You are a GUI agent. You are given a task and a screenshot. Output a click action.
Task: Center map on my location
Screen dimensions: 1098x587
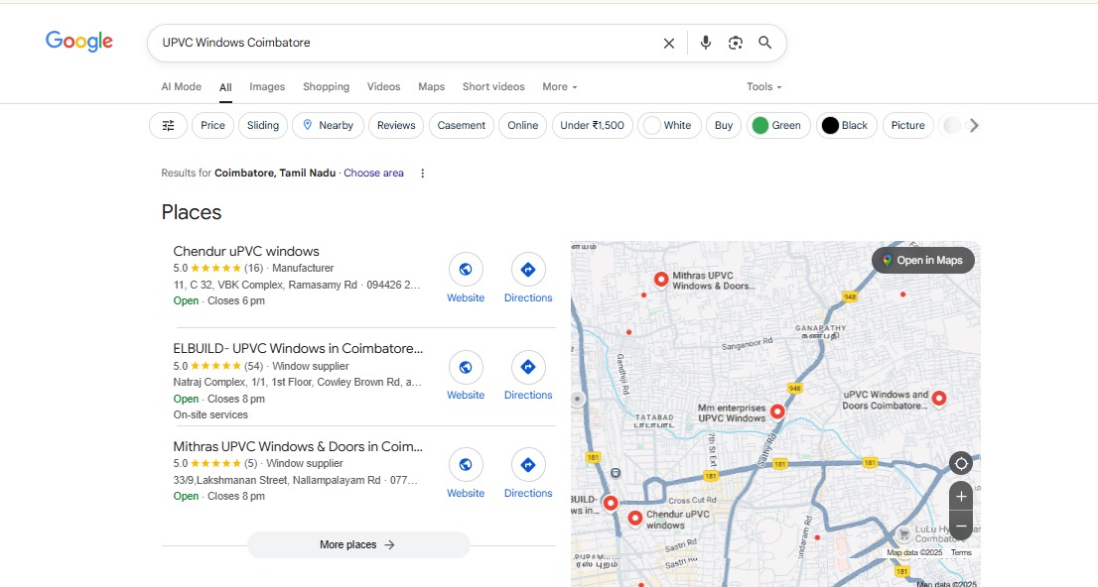pos(960,463)
